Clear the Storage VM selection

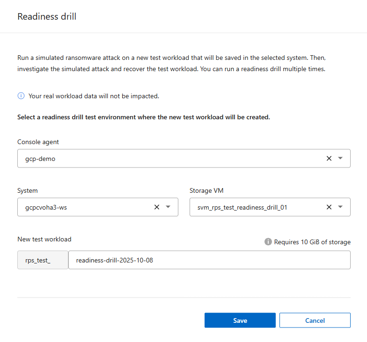click(x=329, y=207)
